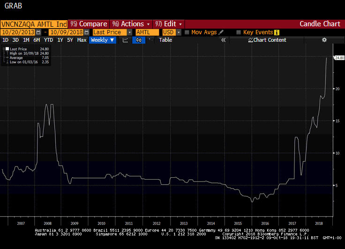Click the candlestick chart style icon
The width and height of the screenshot is (345, 249).
click(139, 40)
